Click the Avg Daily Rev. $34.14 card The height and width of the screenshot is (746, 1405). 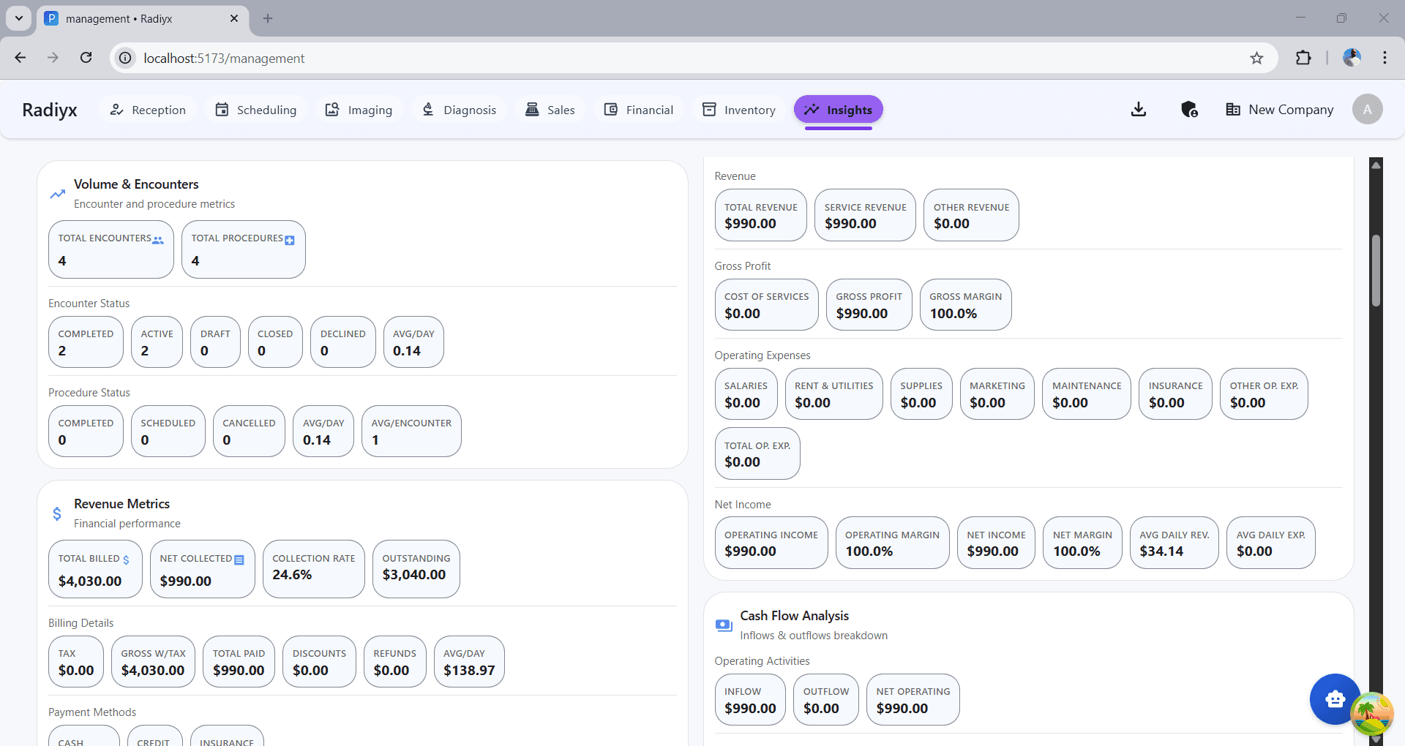tap(1174, 543)
